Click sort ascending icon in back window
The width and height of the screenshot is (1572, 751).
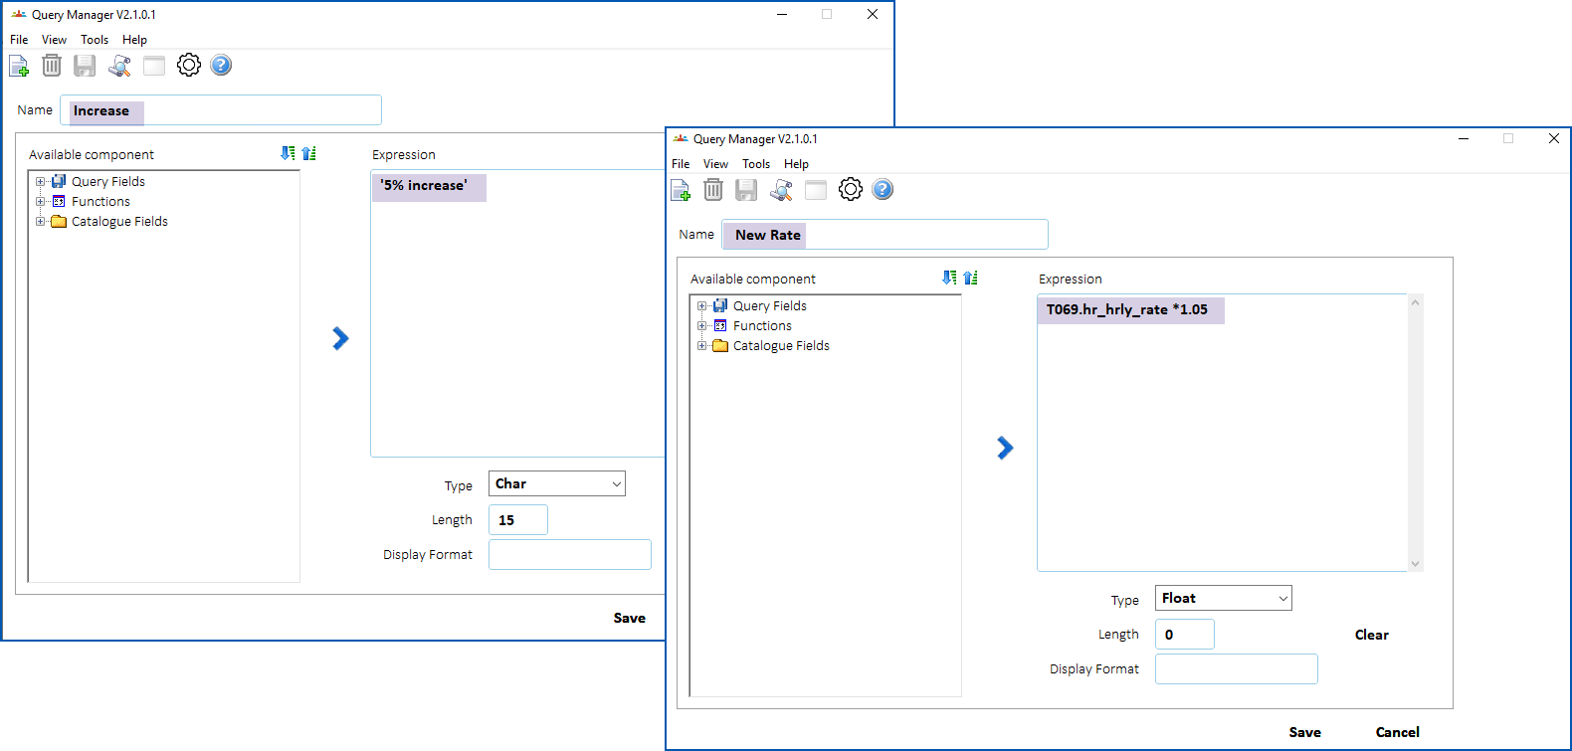coord(309,153)
